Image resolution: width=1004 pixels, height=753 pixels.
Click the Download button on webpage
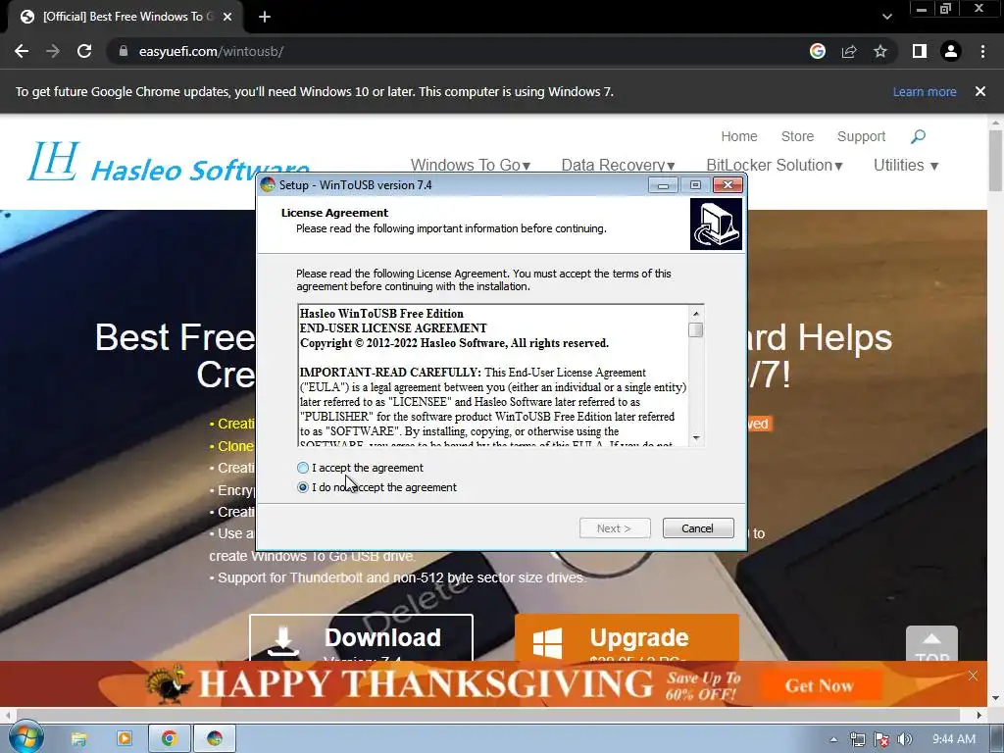pos(361,637)
